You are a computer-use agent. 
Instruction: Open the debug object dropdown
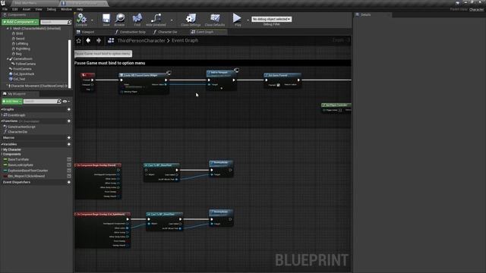click(x=271, y=19)
